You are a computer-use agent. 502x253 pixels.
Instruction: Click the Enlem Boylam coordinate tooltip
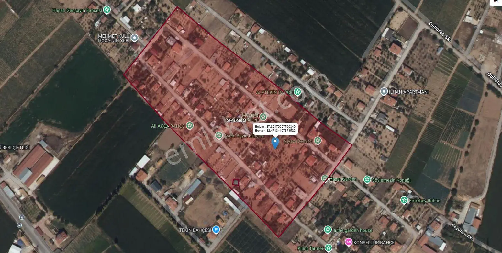(275, 128)
